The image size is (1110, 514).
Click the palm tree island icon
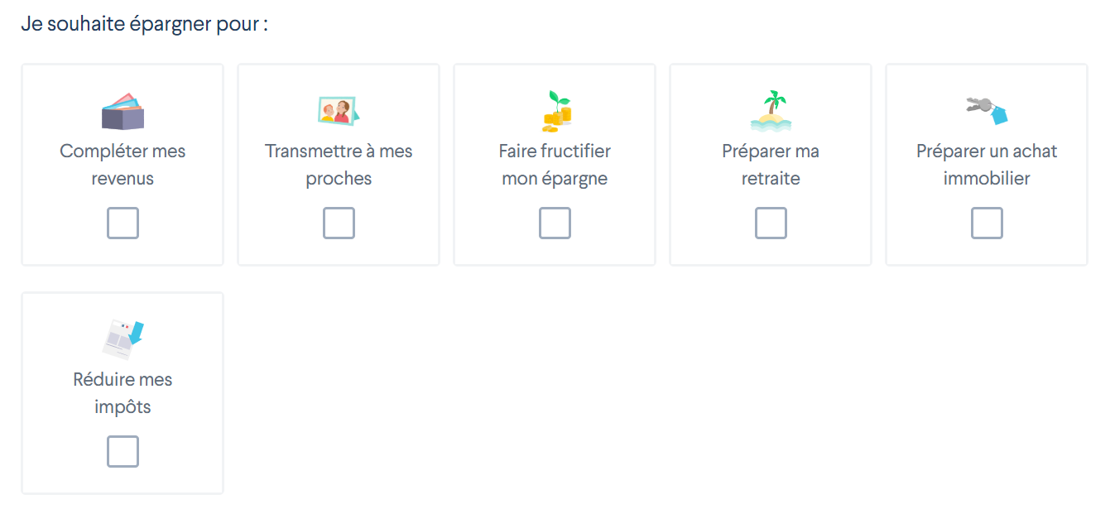(x=771, y=111)
